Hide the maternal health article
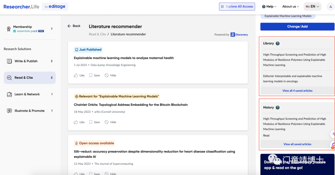The height and width of the screenshot is (175, 335). point(110,75)
